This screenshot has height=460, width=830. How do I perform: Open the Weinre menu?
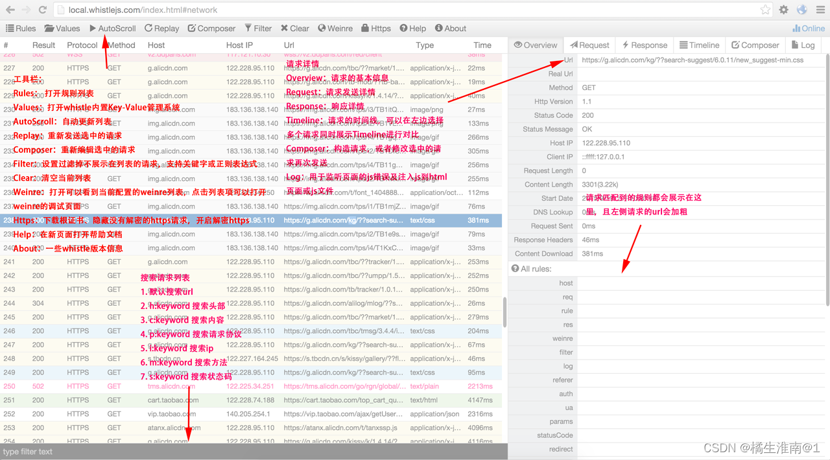pyautogui.click(x=335, y=29)
